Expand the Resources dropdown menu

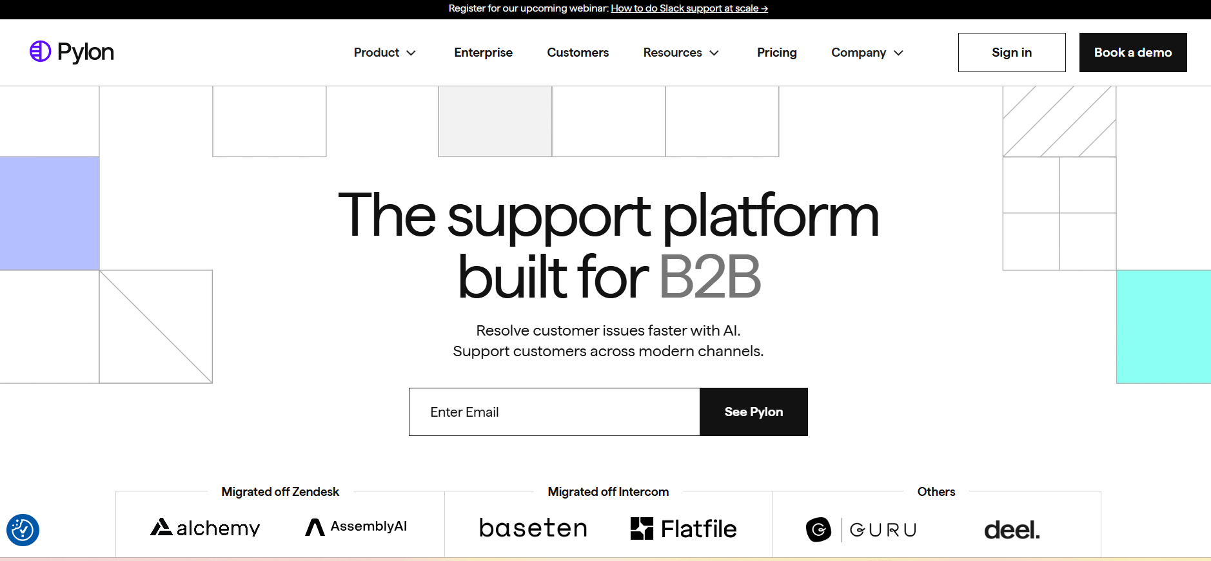[681, 53]
